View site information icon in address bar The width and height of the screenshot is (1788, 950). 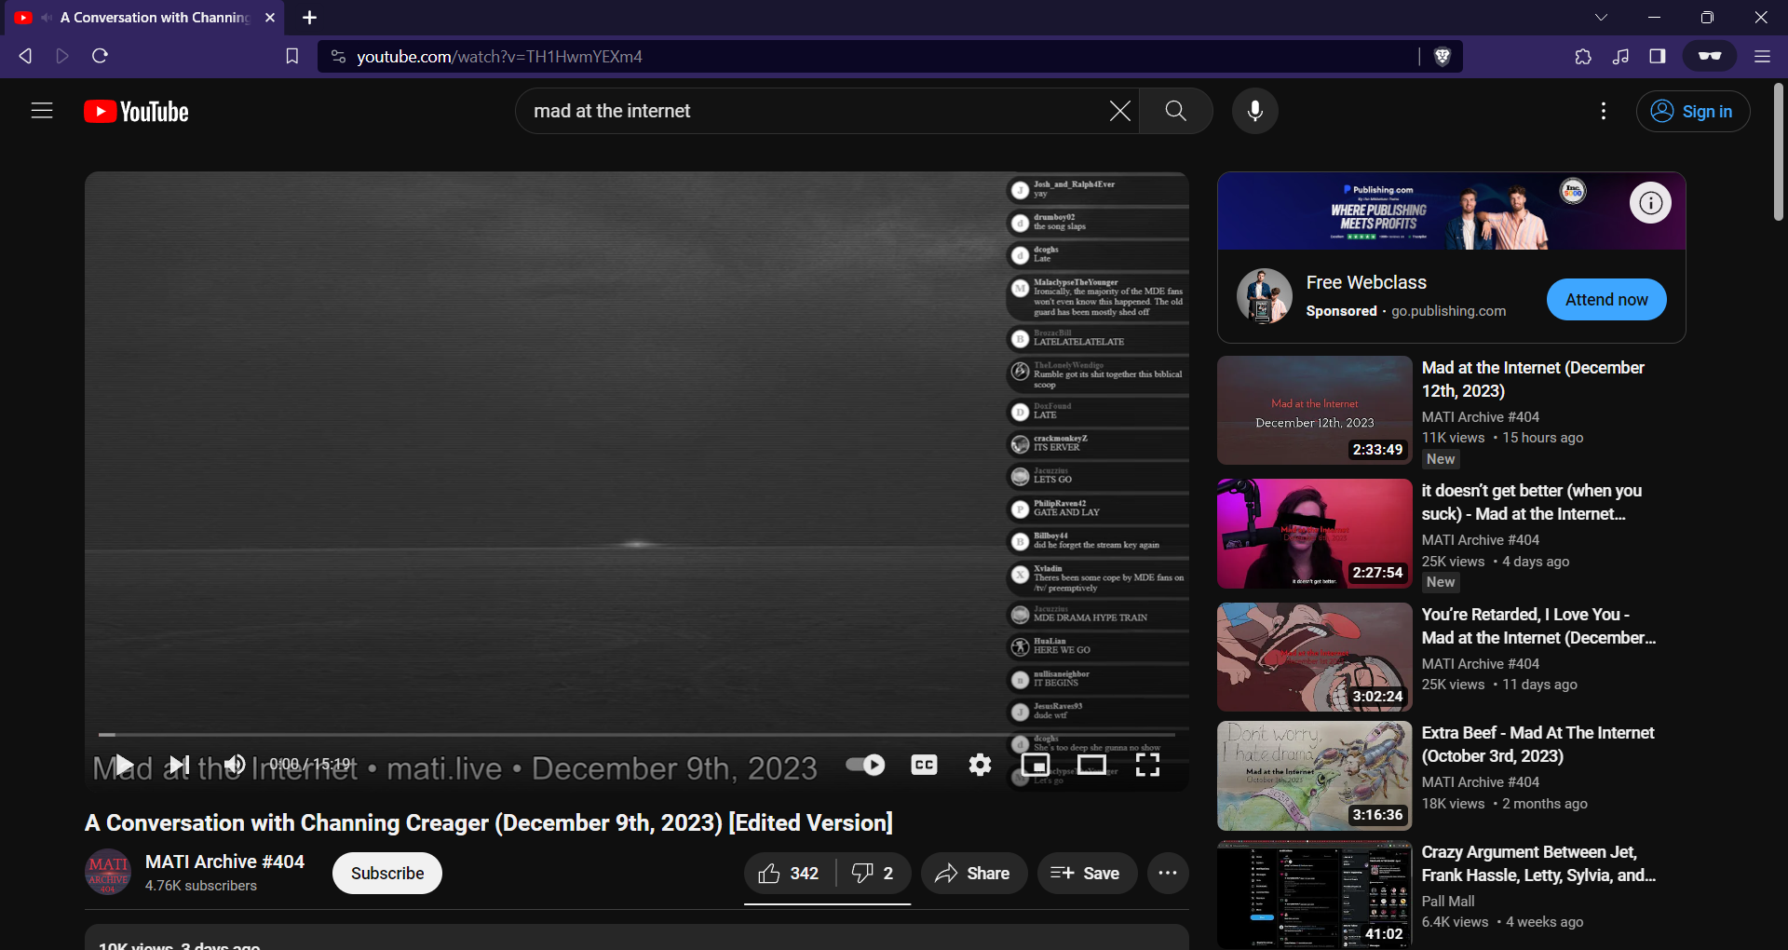click(x=339, y=57)
